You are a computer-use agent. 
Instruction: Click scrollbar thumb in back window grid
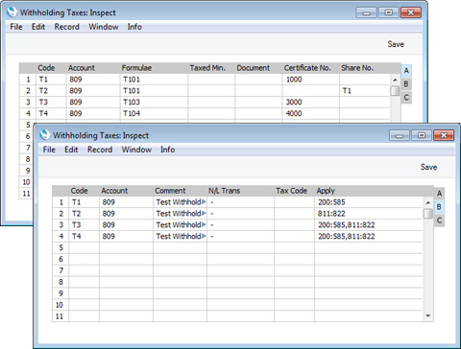click(x=395, y=91)
